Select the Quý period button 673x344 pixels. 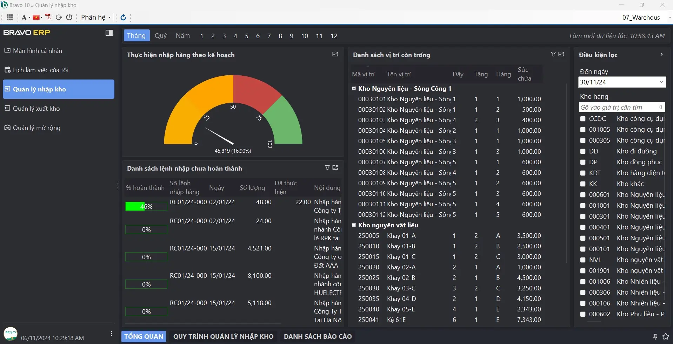[161, 36]
